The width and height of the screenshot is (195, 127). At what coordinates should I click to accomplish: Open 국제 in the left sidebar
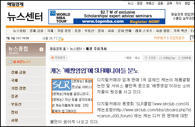click(x=14, y=80)
